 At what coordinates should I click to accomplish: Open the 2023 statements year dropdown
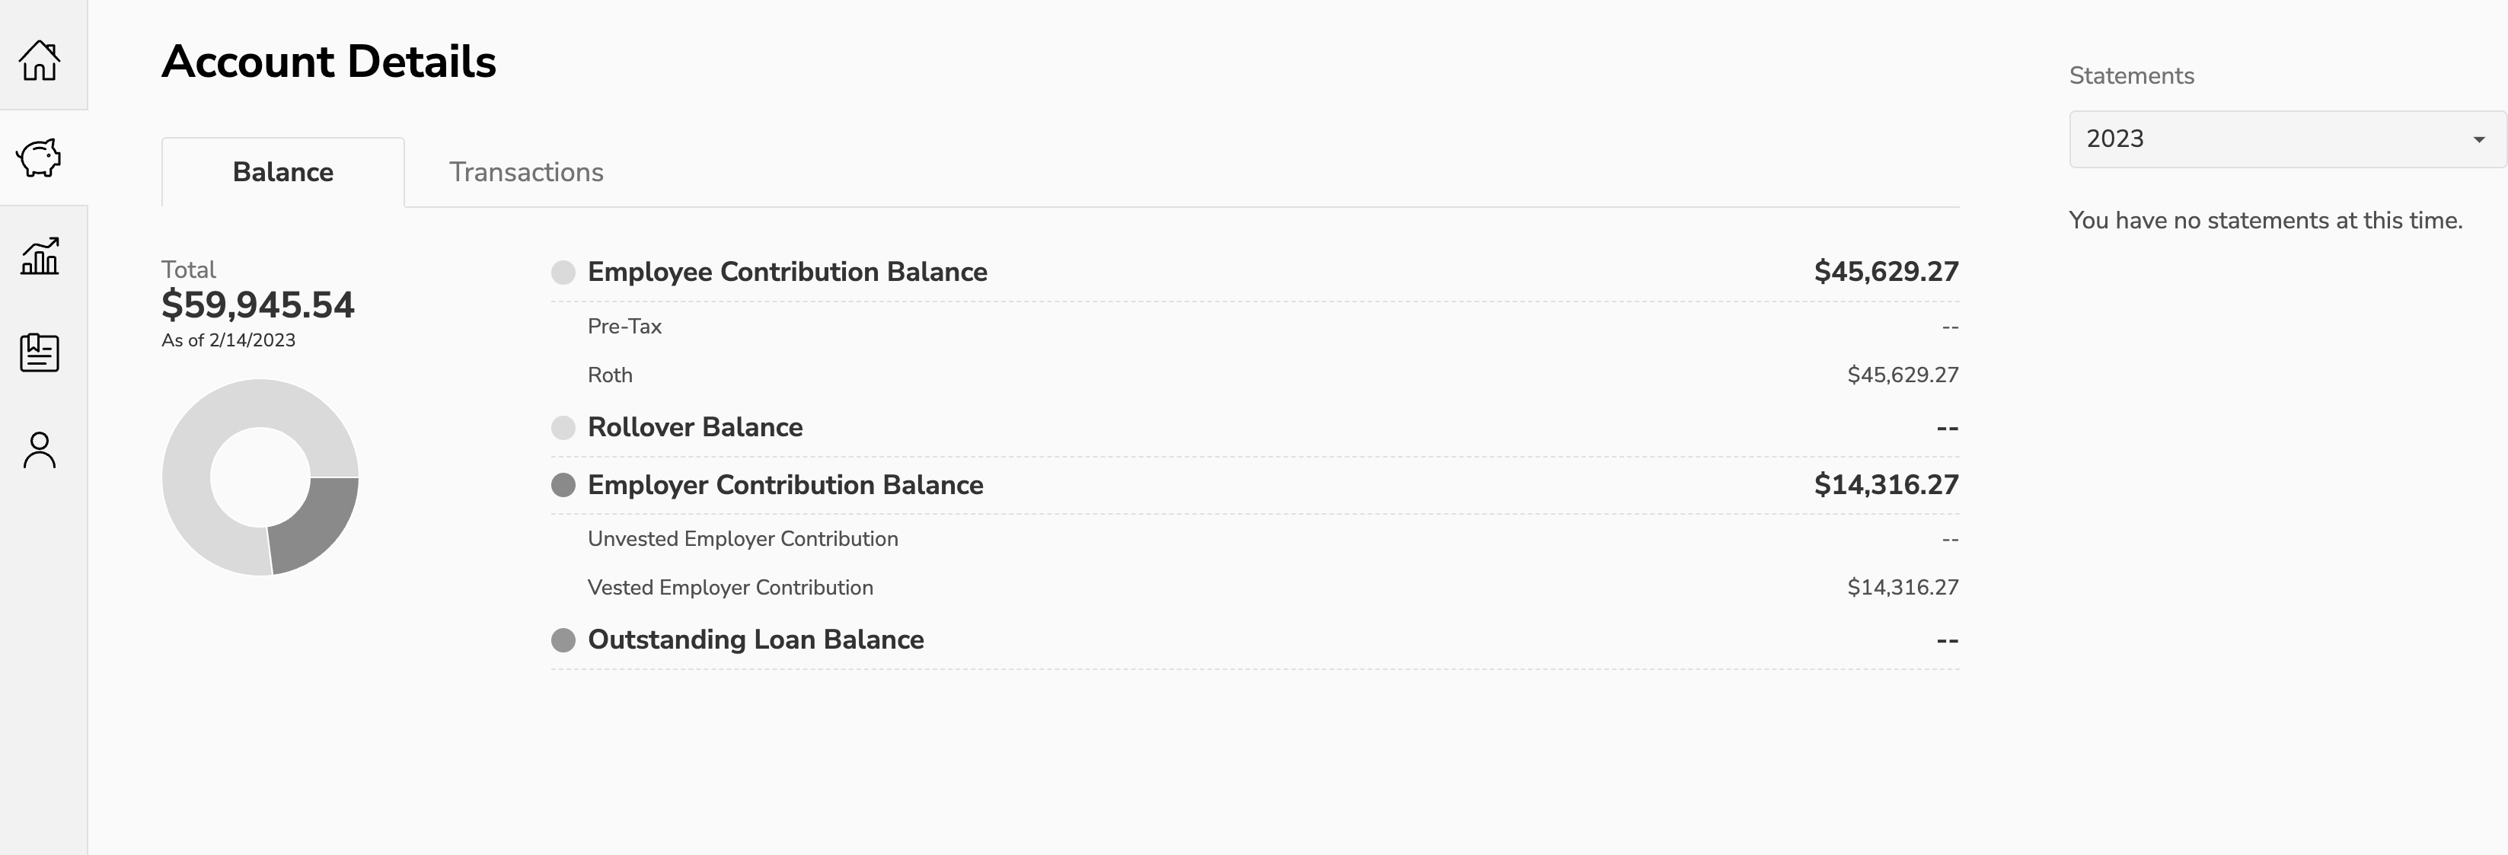[x=2287, y=139]
